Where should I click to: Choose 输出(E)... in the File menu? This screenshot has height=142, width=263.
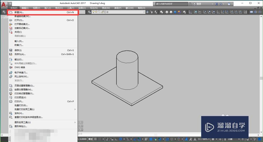point(43,59)
